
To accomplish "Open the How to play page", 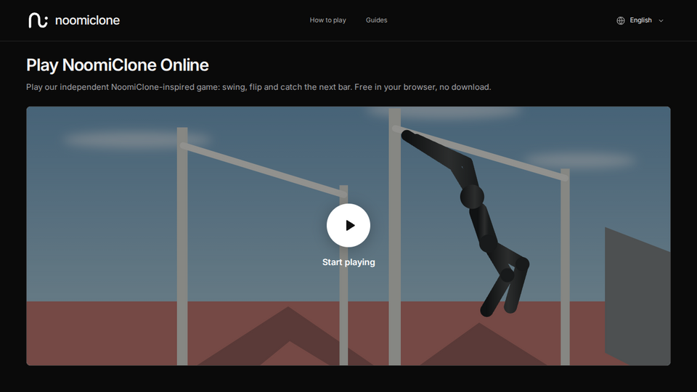I will pyautogui.click(x=327, y=20).
